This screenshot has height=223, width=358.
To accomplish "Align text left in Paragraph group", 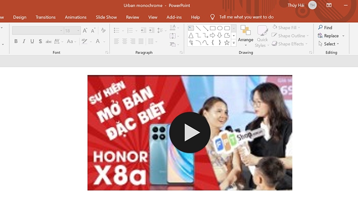I will point(116,41).
